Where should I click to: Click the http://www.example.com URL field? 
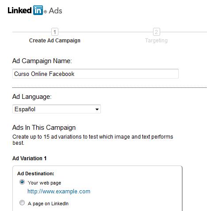pyautogui.click(x=59, y=192)
